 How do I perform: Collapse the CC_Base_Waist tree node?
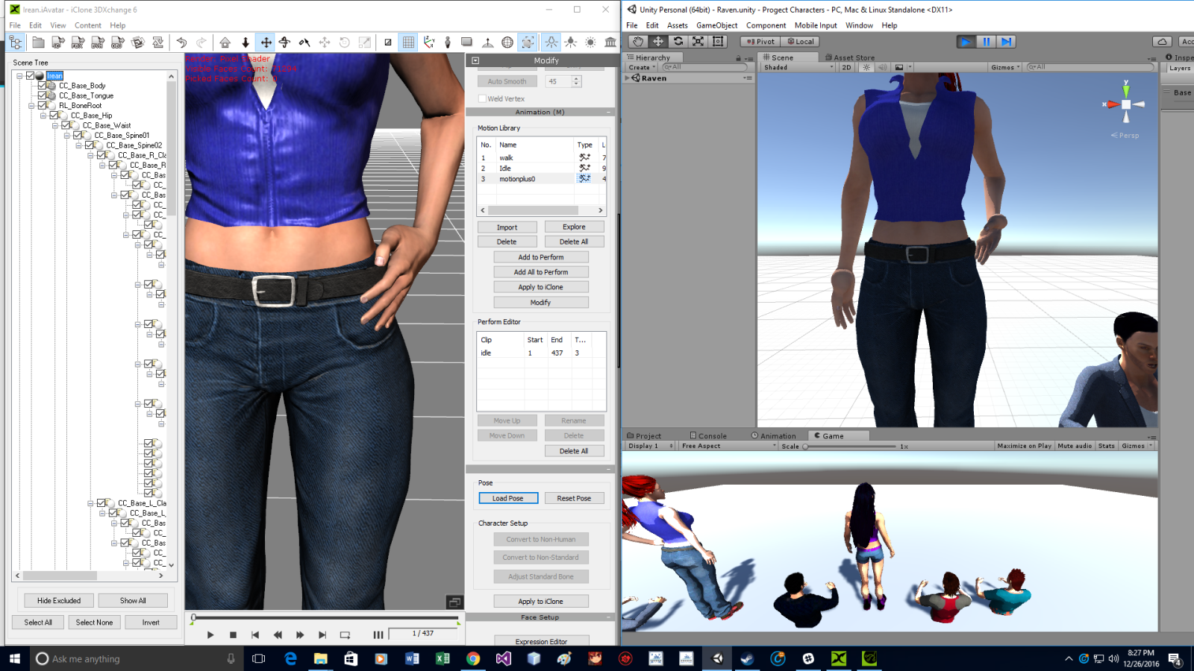(x=55, y=125)
